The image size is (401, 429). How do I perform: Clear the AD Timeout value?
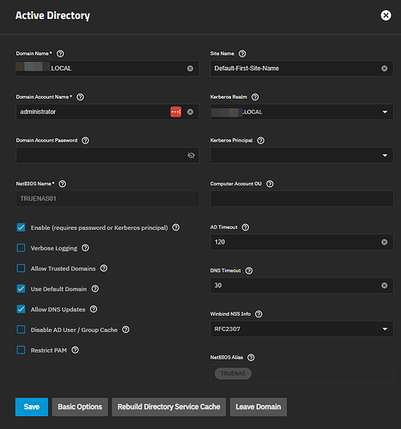pyautogui.click(x=385, y=242)
